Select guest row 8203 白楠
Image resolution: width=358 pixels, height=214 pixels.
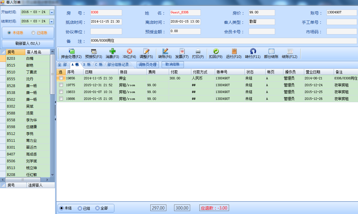(28, 58)
